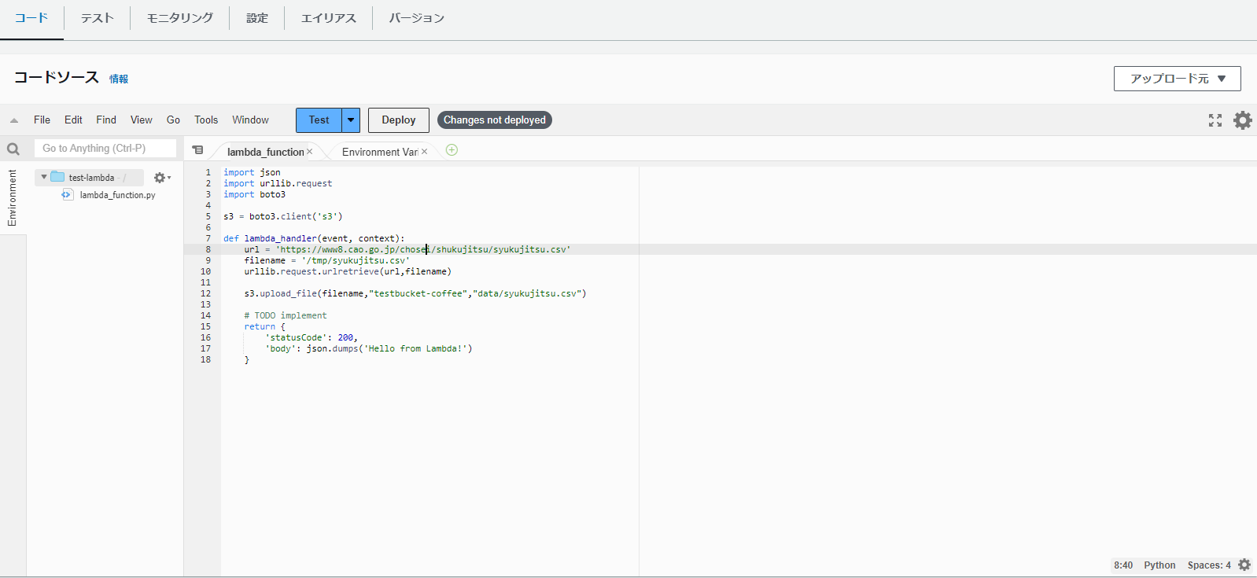
Task: Open the Find menu
Action: click(106, 120)
